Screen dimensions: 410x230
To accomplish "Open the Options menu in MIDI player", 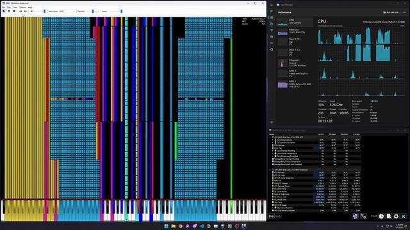I will 23,7.
